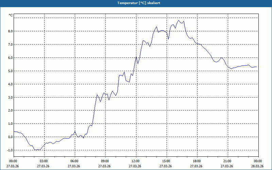The height and width of the screenshot is (170, 272).
Task: Click the 28.03.26 date label
Action: (x=257, y=166)
